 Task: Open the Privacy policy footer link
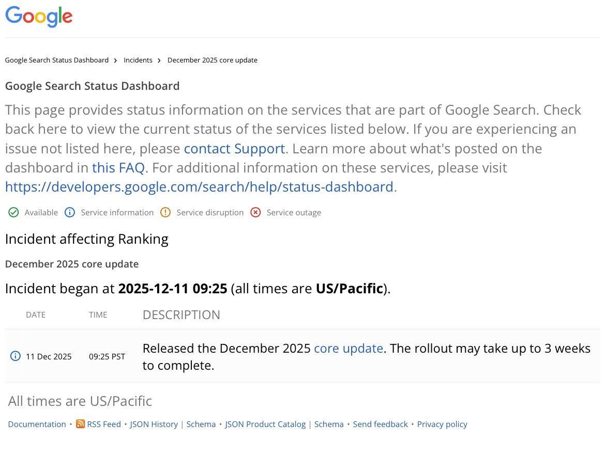pyautogui.click(x=442, y=424)
